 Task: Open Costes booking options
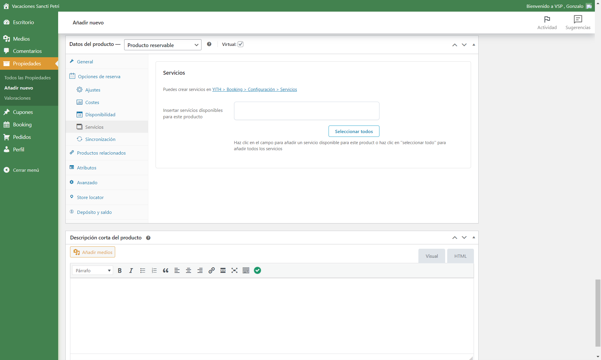[107, 102]
